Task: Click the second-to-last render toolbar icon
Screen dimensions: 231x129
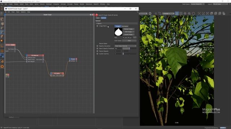Action: pos(220,14)
